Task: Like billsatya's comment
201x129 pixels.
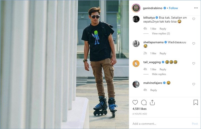Action: click(194, 19)
